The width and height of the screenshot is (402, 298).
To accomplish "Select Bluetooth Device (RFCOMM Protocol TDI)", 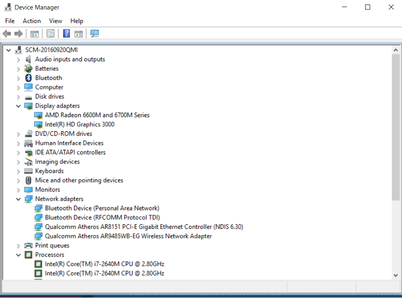I will click(102, 218).
